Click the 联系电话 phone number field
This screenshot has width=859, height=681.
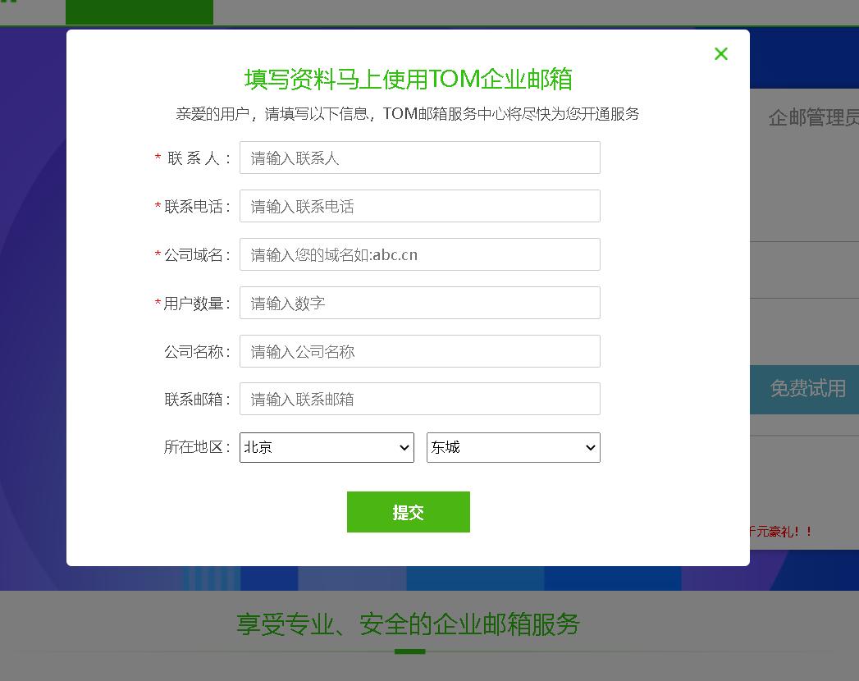click(419, 206)
